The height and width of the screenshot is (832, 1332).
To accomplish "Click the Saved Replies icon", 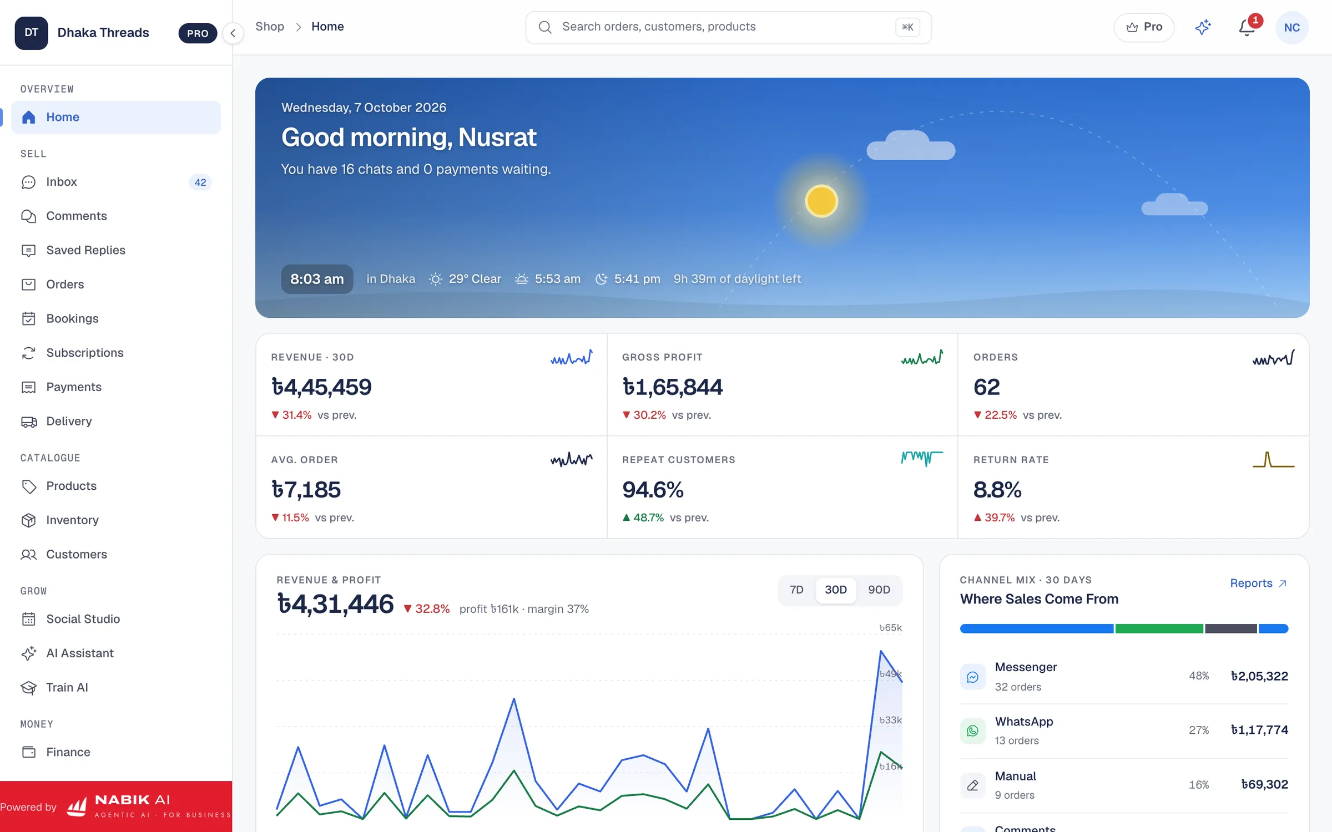I will 28,251.
